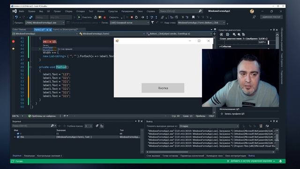Switch to the Локальные tab
300x169 pixels.
29,156
